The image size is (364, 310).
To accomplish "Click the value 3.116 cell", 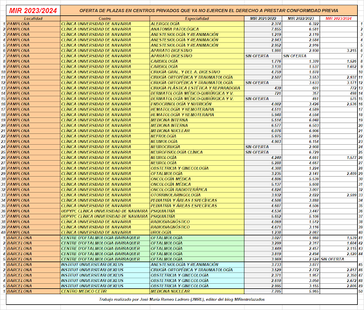I will click(301, 227).
